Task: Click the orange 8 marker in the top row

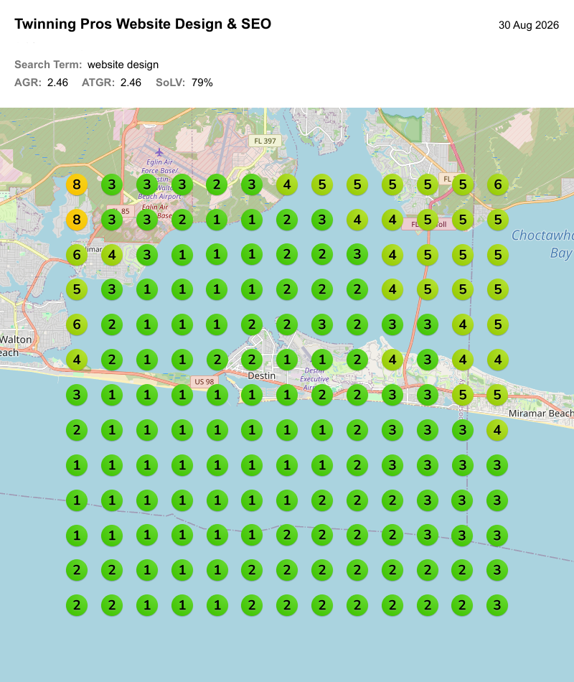Action: [77, 184]
